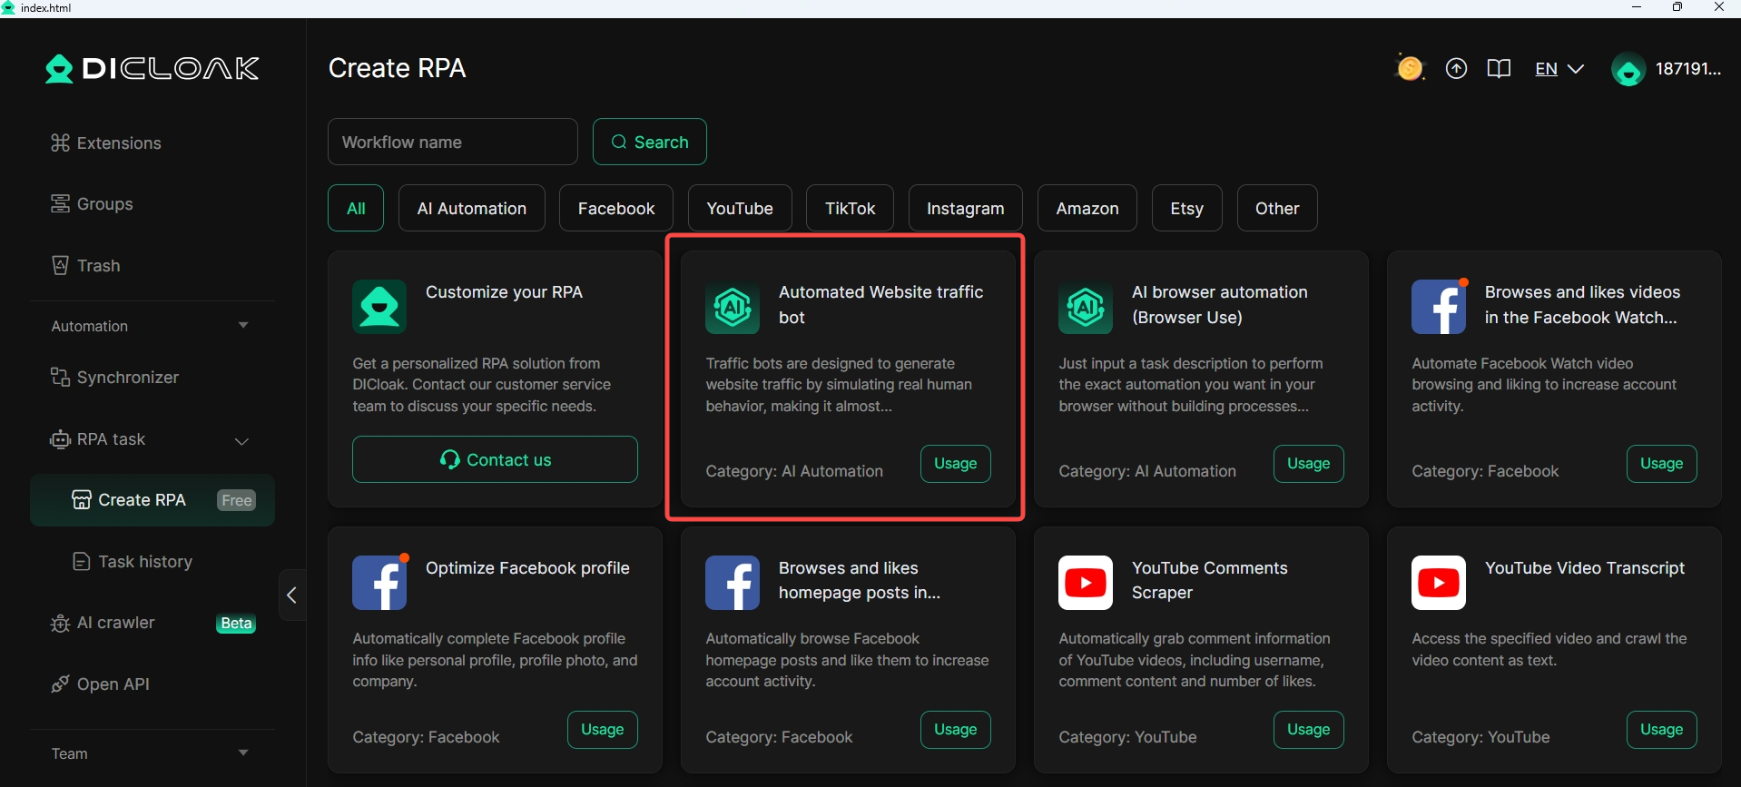
Task: Click the Search button
Action: click(650, 142)
